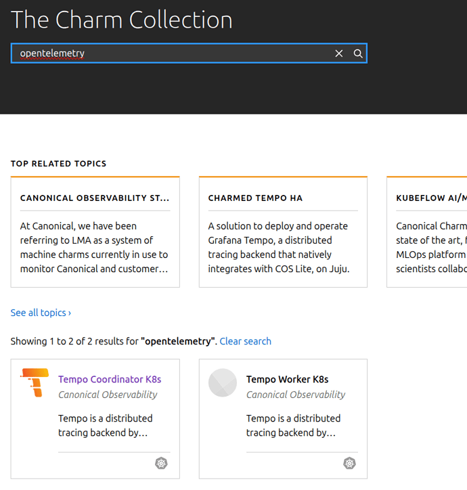
Task: Click Tempo Worker K8s description text
Action: (293, 425)
